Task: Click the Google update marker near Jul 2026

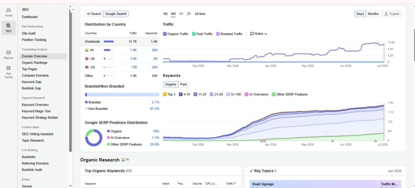Action: click(375, 141)
